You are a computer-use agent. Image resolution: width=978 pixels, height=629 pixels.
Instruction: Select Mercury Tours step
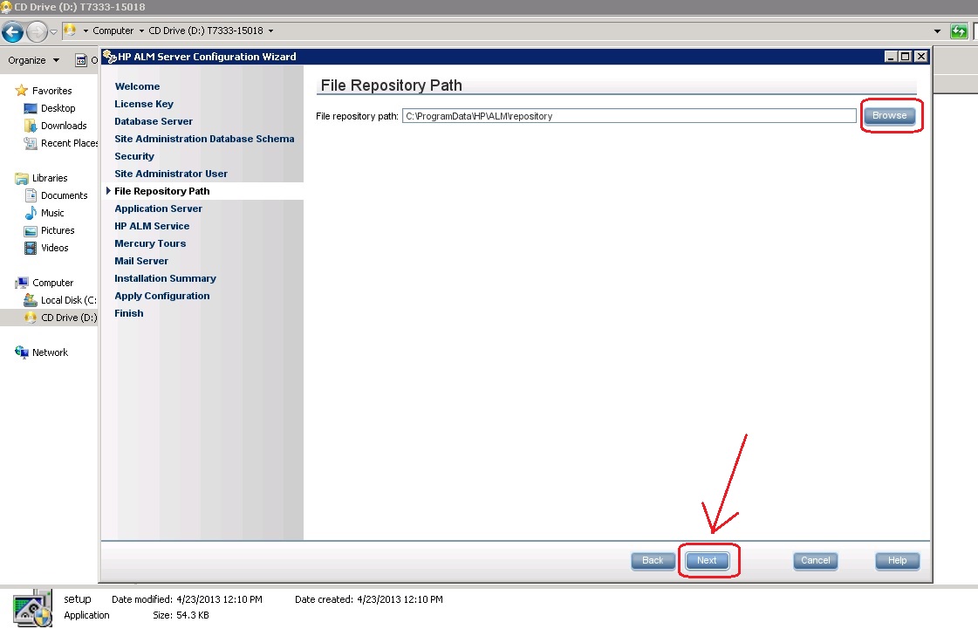coord(150,243)
